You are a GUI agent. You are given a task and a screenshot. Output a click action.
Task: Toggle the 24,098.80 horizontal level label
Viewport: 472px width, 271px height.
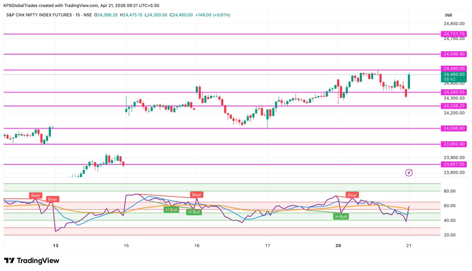click(x=453, y=128)
